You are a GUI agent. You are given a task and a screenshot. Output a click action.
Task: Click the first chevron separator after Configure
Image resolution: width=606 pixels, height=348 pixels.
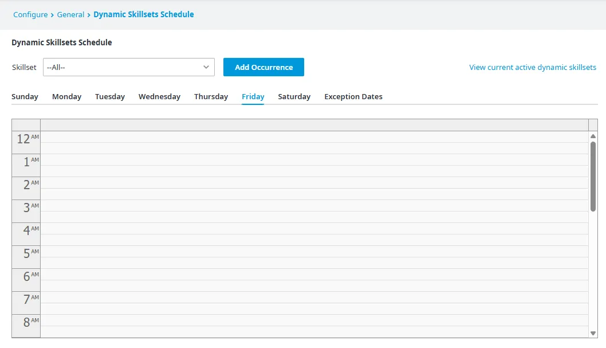click(52, 15)
